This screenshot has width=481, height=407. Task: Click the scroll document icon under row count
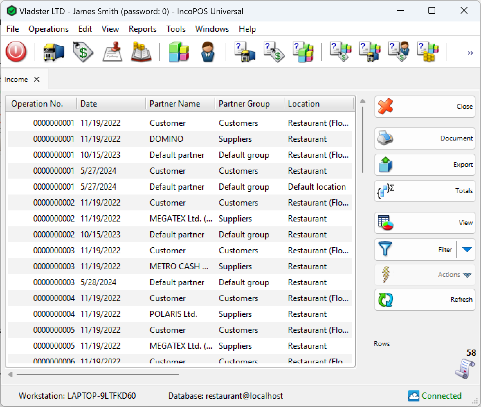pyautogui.click(x=465, y=369)
